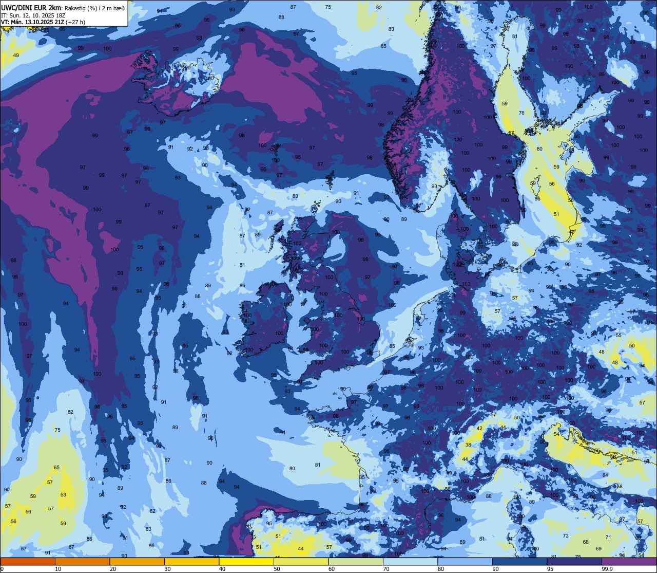This screenshot has width=657, height=573.
Task: Click the map value 38
Action: coord(468,445)
